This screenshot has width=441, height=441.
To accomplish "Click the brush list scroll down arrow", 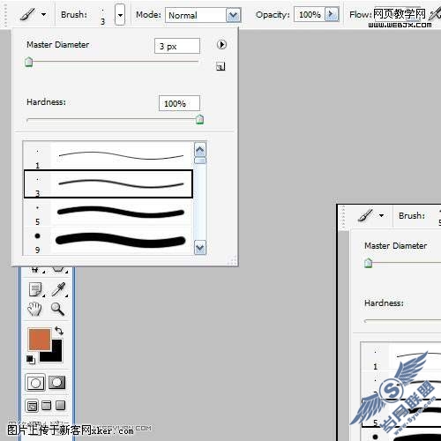I will click(200, 248).
